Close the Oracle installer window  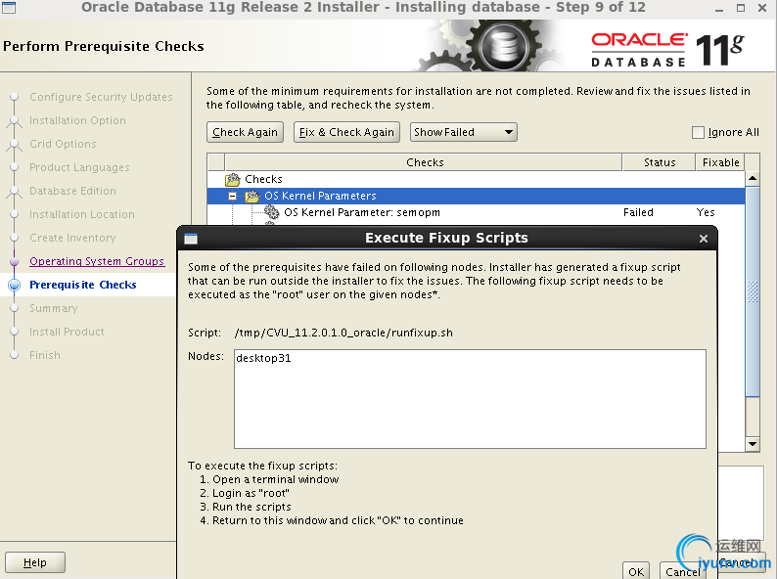[762, 8]
